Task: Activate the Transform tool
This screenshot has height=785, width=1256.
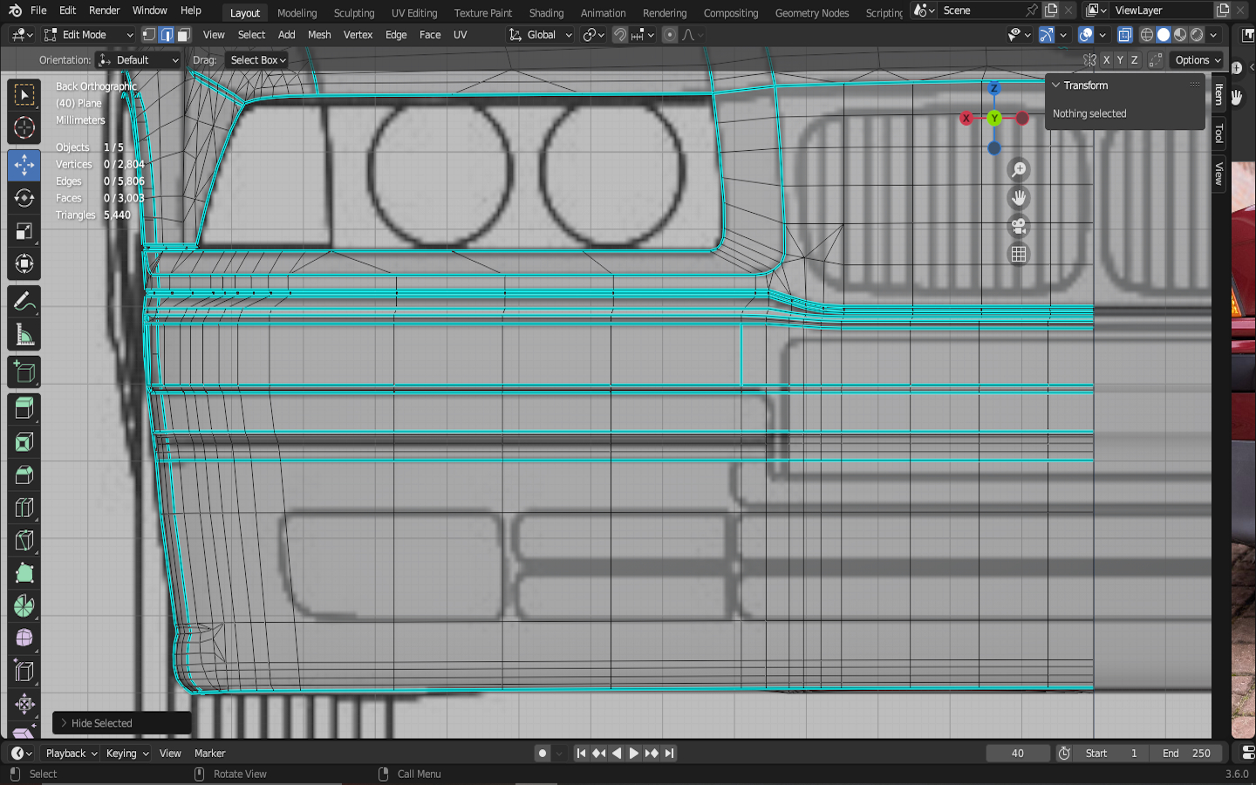Action: [x=24, y=264]
